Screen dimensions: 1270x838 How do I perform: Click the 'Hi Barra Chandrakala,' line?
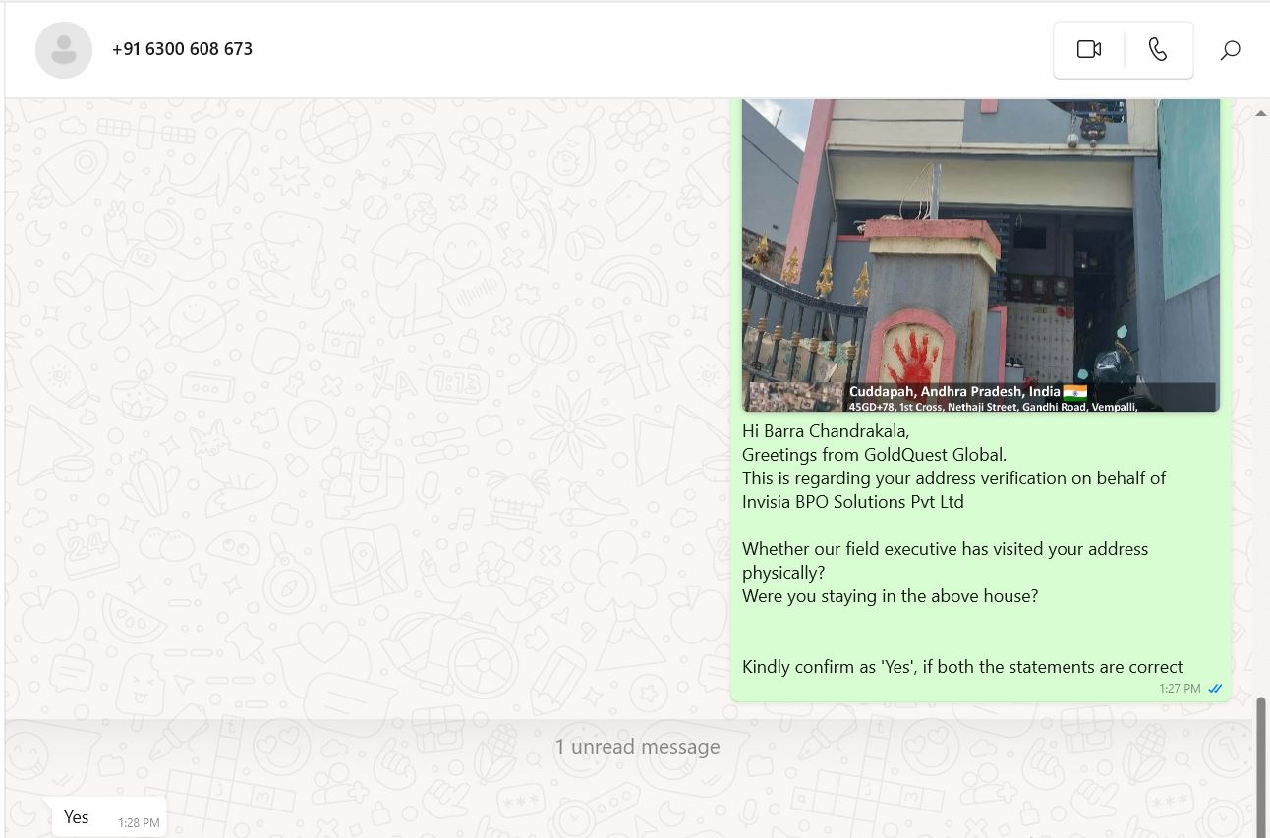826,431
